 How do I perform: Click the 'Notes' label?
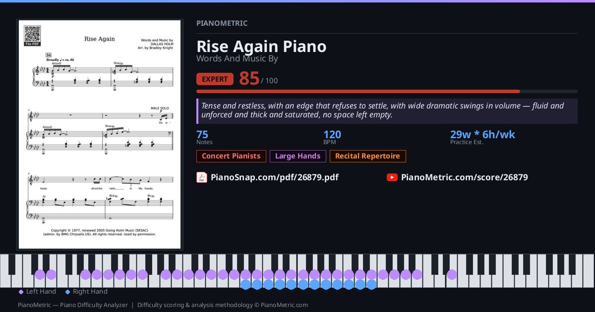coord(204,142)
